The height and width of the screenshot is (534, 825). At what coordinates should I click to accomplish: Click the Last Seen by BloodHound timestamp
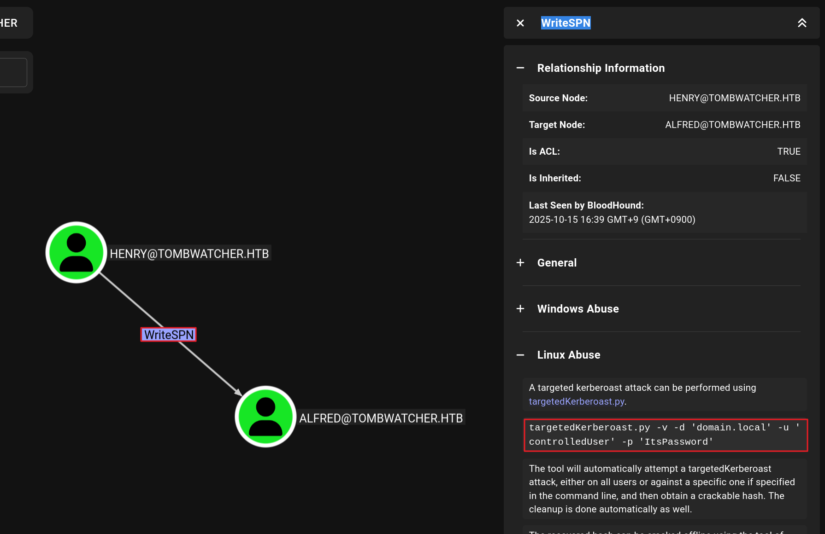click(x=612, y=220)
